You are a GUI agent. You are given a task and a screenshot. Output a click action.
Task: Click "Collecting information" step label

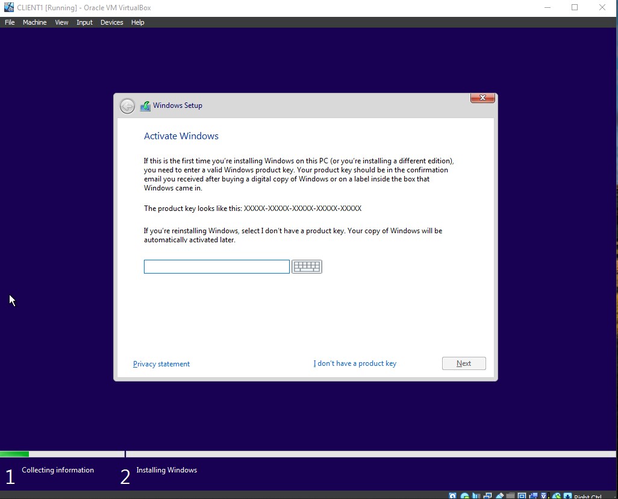(x=58, y=470)
